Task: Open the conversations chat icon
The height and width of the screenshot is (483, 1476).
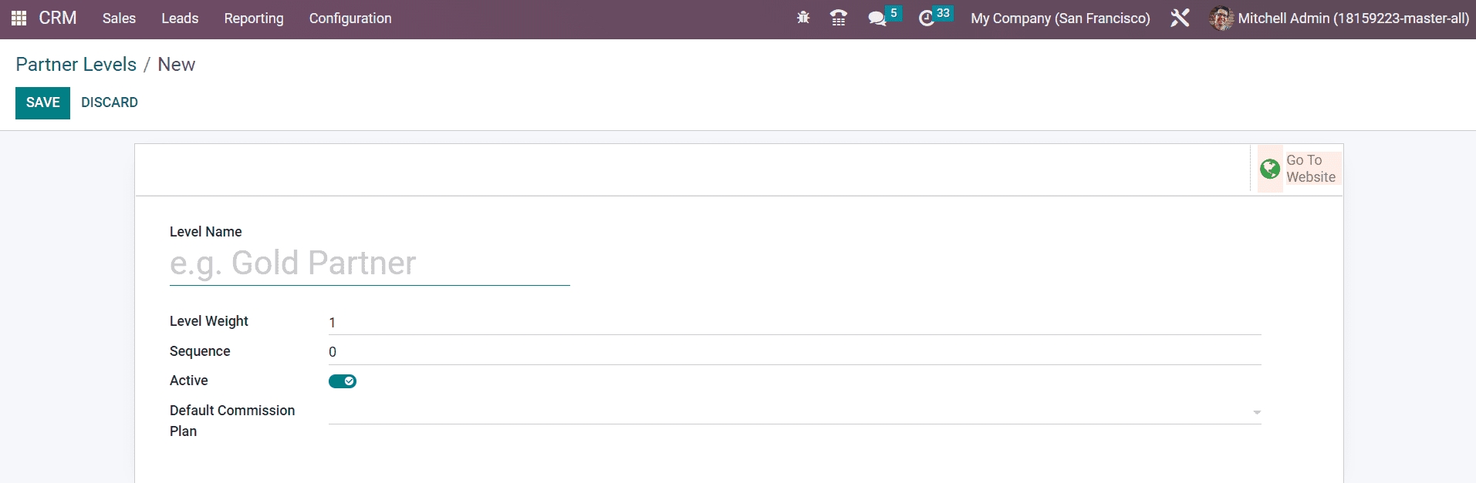Action: (876, 18)
